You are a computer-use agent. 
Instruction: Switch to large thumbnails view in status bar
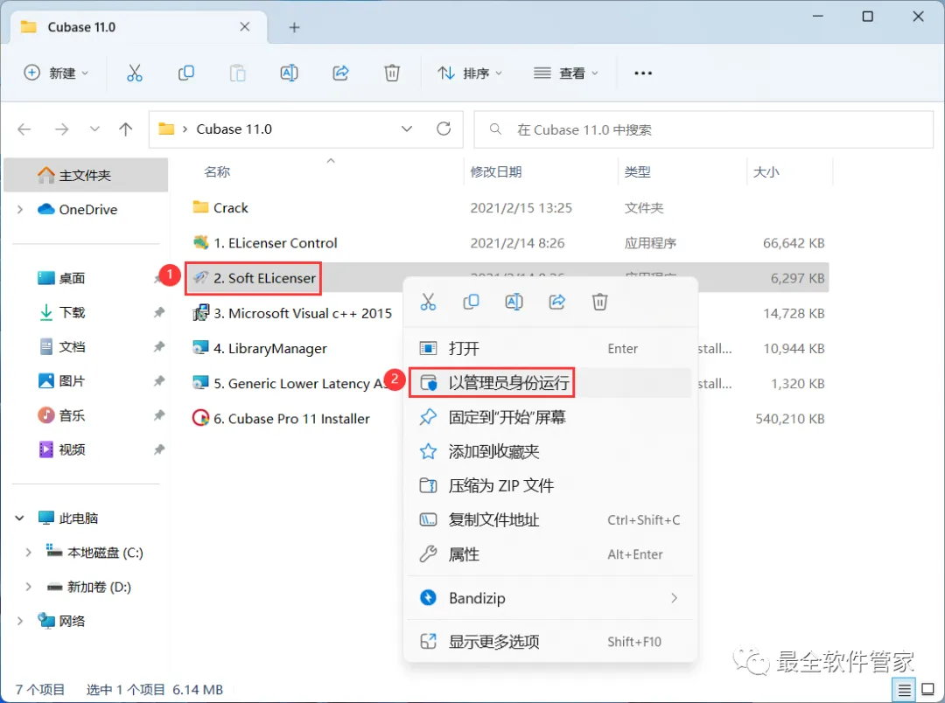(928, 690)
